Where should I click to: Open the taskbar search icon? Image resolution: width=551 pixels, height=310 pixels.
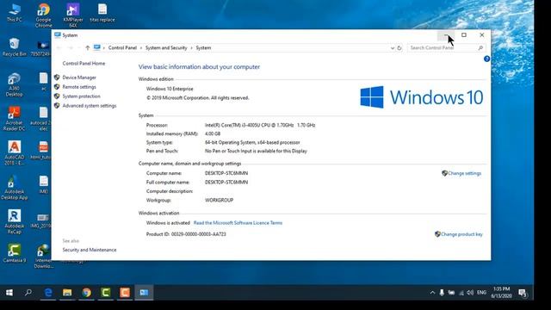coord(28,293)
